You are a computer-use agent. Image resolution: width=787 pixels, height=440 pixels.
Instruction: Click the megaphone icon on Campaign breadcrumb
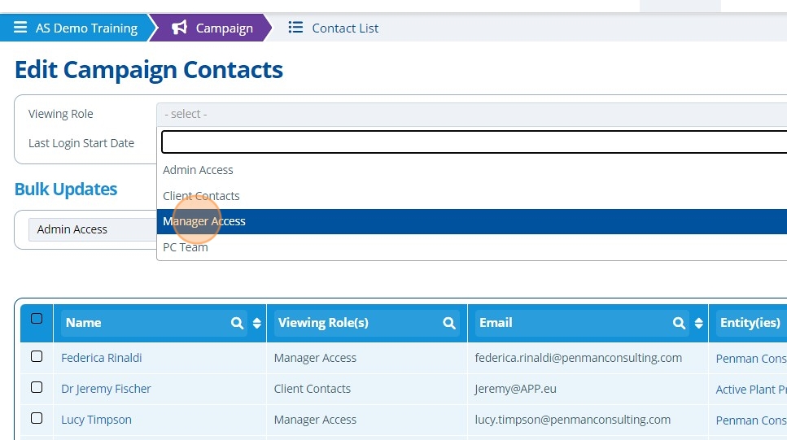coord(180,28)
